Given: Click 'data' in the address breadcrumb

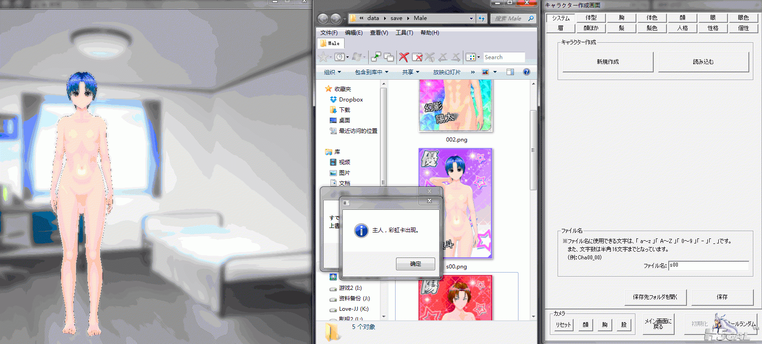Looking at the screenshot, I should [x=373, y=19].
